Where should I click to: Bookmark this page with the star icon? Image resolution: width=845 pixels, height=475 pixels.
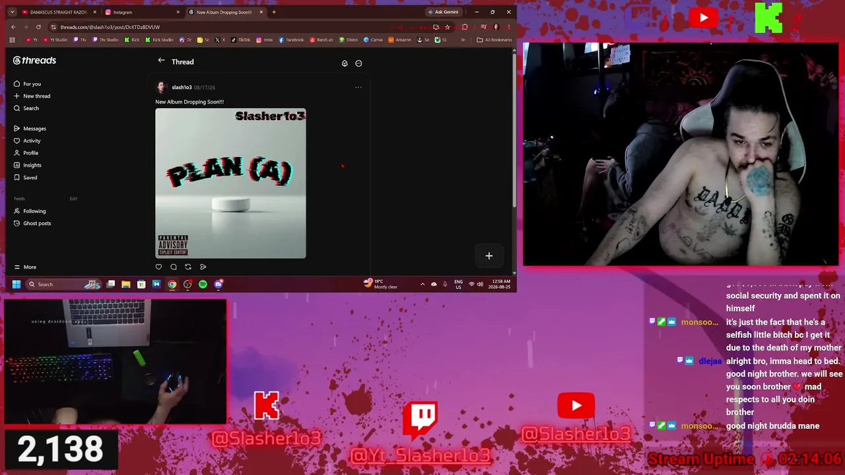point(447,27)
